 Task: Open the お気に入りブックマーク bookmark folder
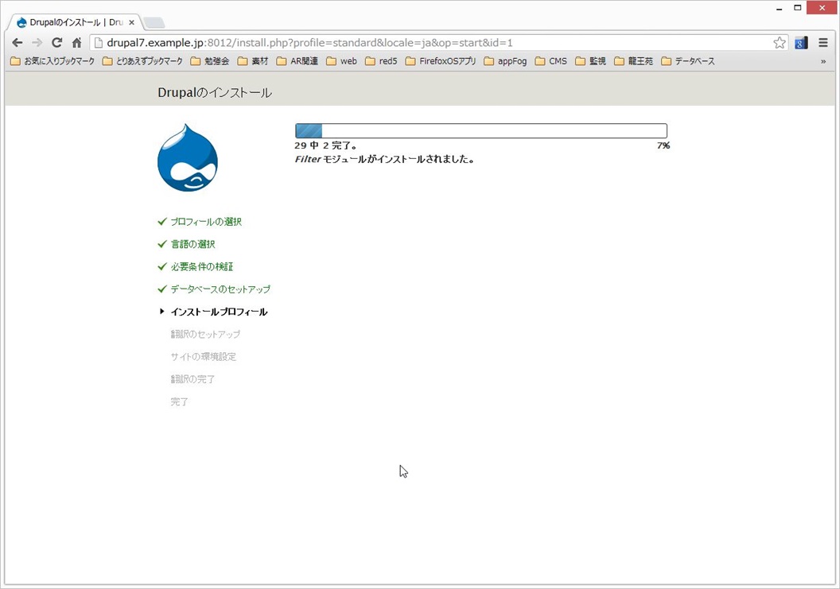[x=52, y=61]
